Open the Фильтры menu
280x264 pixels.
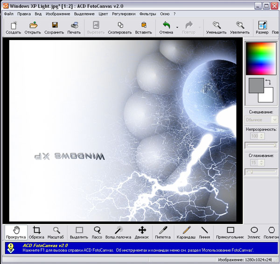click(x=147, y=14)
